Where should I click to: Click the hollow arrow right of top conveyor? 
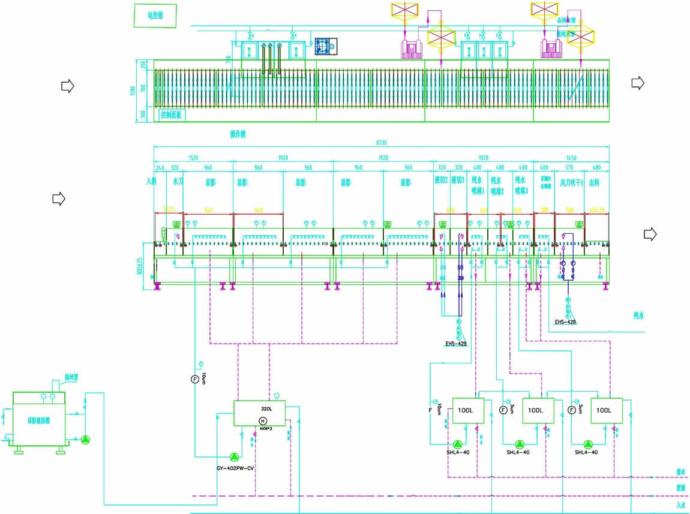637,83
